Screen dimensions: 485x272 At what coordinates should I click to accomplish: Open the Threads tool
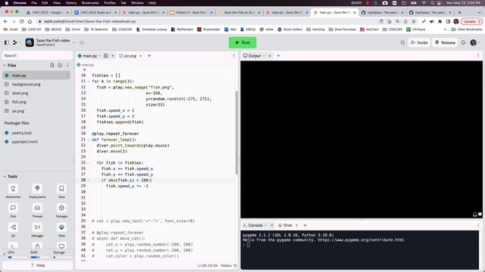coord(37,211)
